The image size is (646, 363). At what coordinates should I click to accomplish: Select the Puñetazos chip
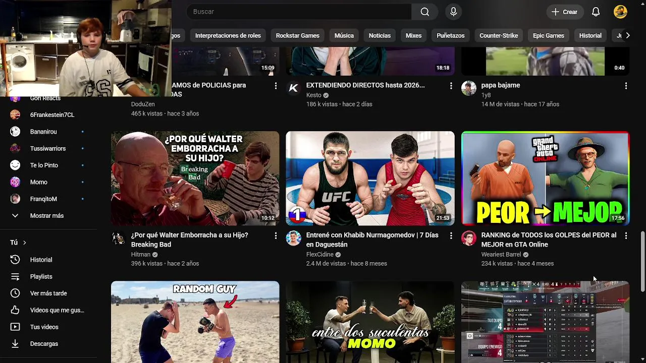pyautogui.click(x=451, y=35)
